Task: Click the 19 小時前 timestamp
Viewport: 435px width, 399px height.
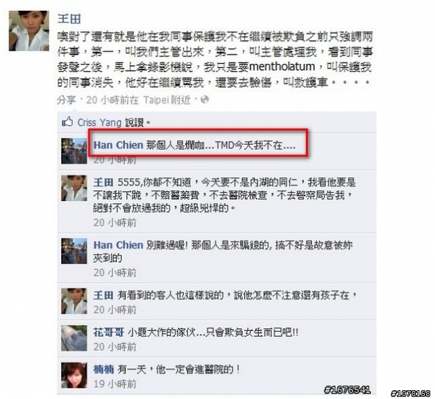Action: click(115, 384)
